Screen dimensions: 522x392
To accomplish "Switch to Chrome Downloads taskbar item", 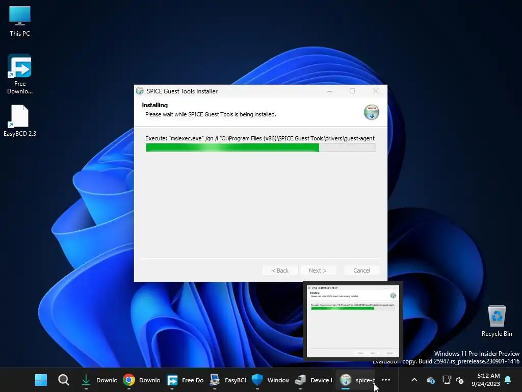I will click(x=142, y=380).
